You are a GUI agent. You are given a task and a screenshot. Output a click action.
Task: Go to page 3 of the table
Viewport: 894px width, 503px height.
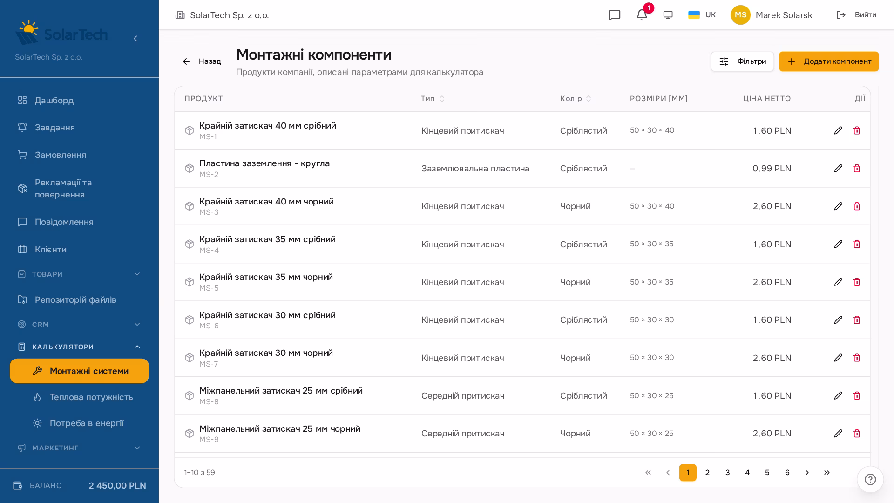[728, 473]
